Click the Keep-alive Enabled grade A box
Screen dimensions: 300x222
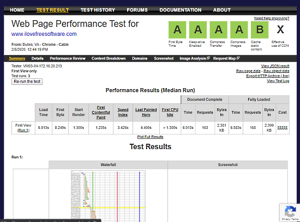click(198, 30)
